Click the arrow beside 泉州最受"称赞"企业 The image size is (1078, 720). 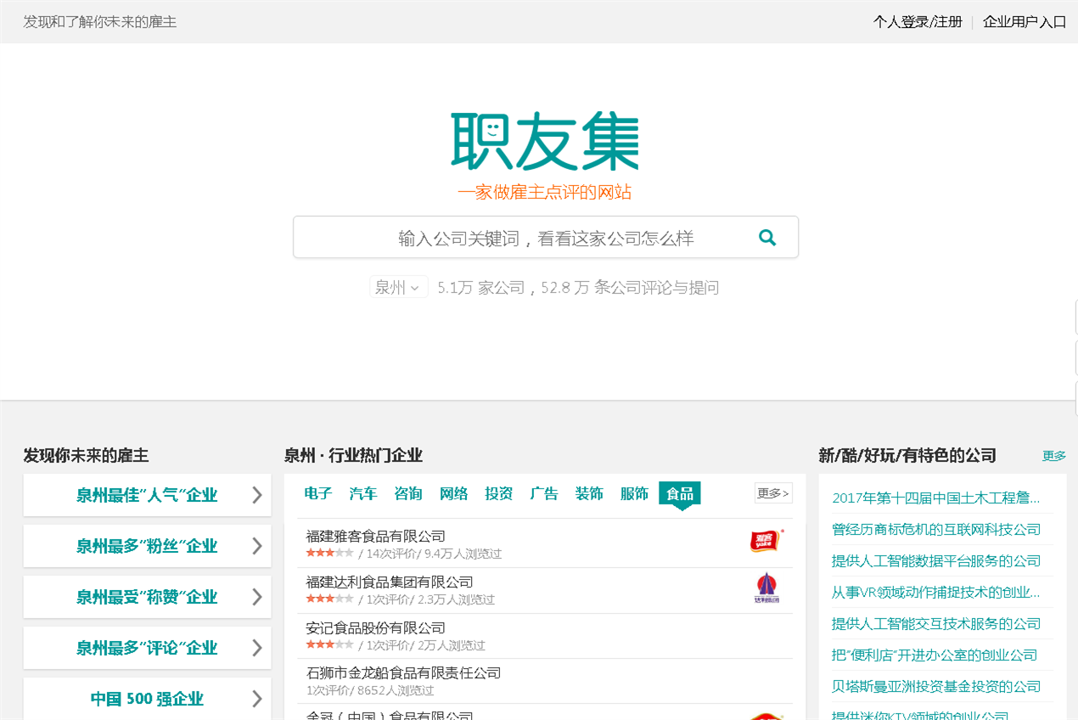point(257,597)
